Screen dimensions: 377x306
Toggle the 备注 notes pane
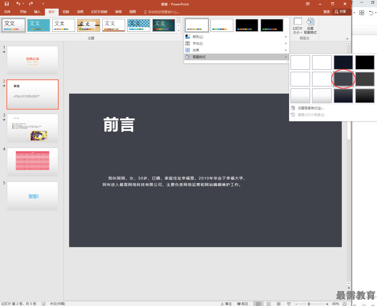(226, 304)
